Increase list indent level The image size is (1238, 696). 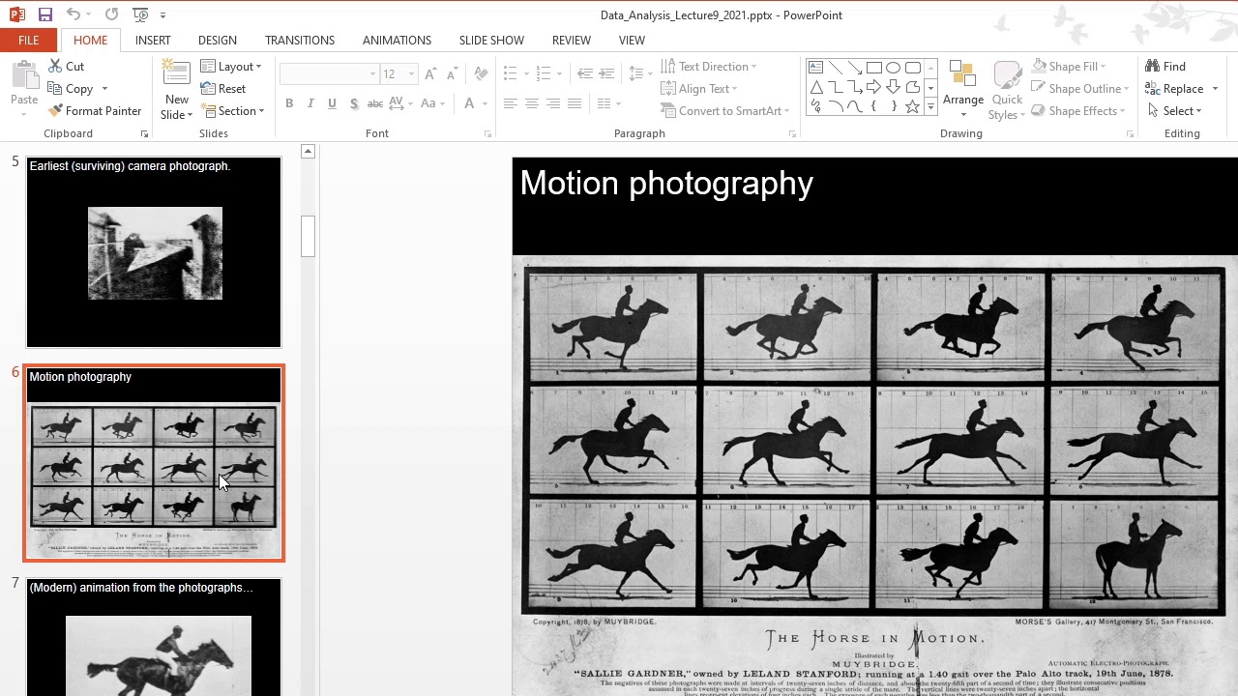pyautogui.click(x=606, y=74)
